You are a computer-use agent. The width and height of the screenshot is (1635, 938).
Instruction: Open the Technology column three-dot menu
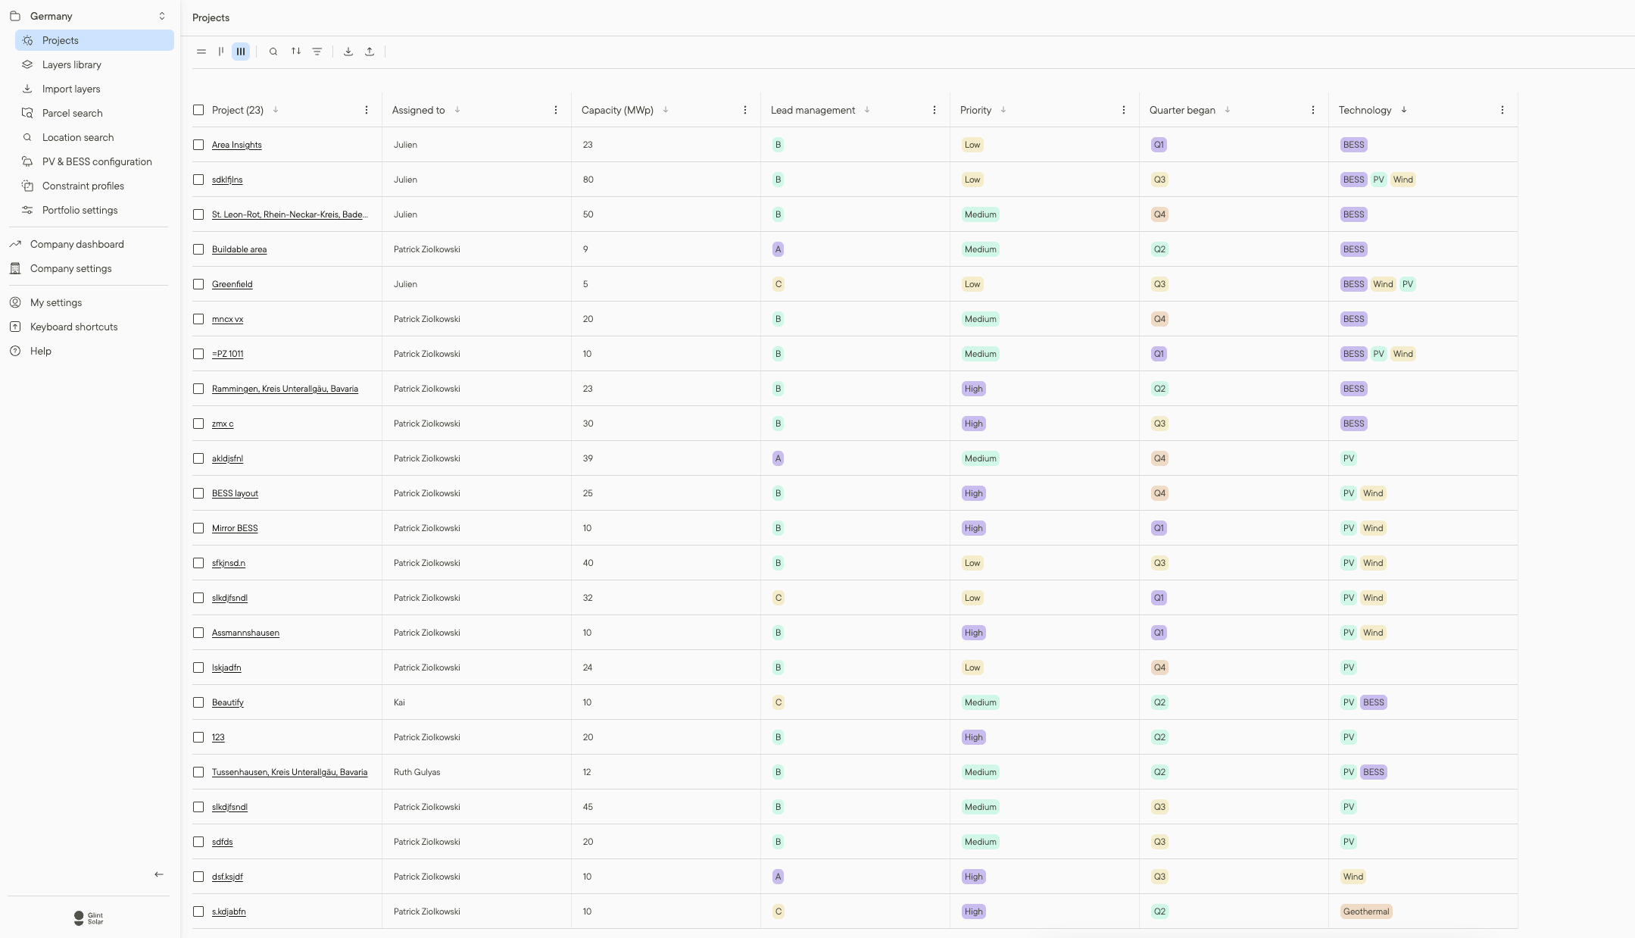1502,110
